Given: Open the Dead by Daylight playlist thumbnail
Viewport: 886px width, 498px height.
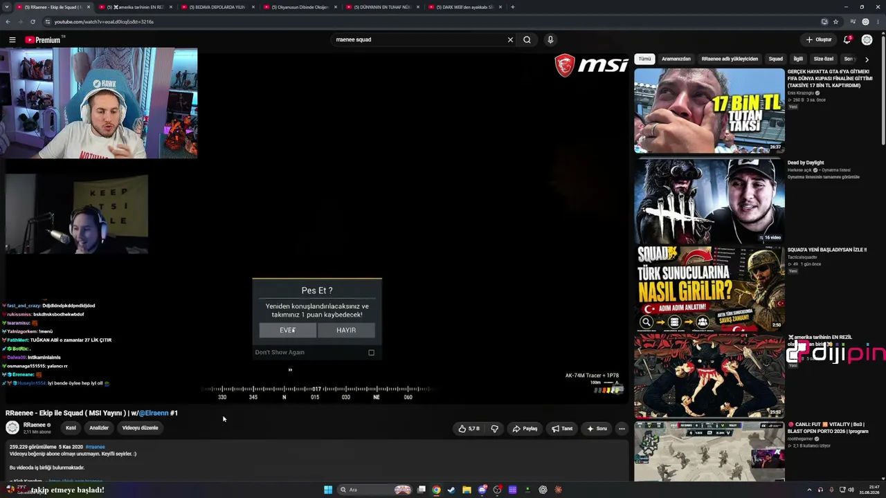Looking at the screenshot, I should [709, 201].
